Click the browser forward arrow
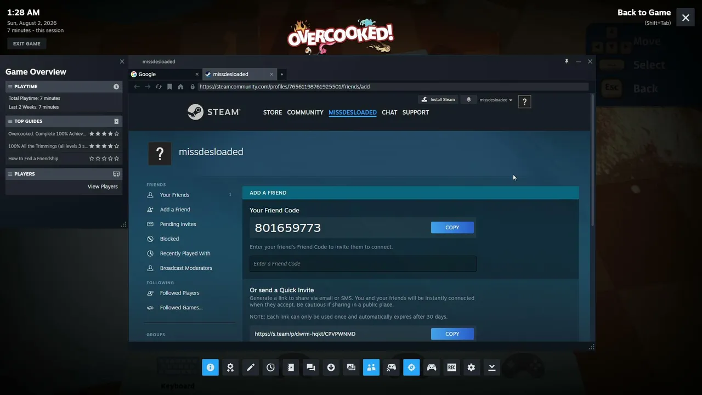The height and width of the screenshot is (395, 702). 148,87
